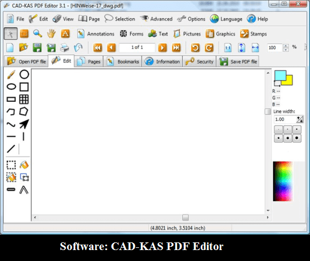Go to the first page
Viewport: 310px width, 261px height.
98,48
